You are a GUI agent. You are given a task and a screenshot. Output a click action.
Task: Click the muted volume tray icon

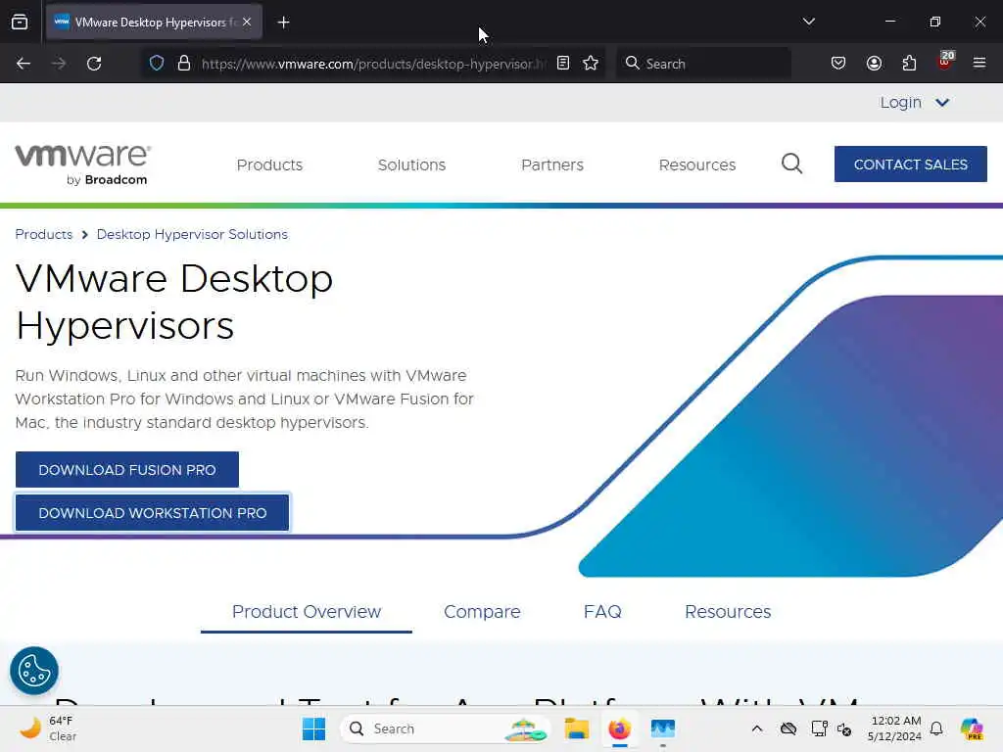(x=844, y=728)
